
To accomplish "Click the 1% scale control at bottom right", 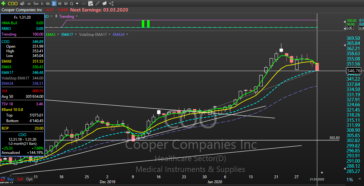I will 350,179.
